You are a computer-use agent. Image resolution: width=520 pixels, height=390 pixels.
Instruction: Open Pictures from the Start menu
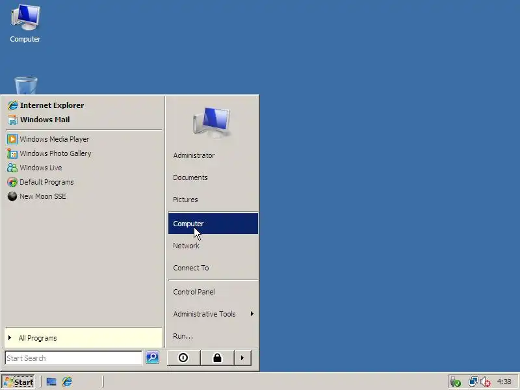point(213,200)
